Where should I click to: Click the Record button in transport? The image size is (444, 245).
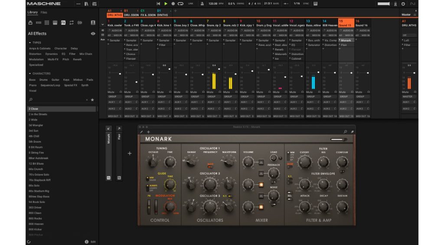[x=173, y=3]
